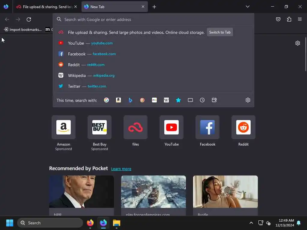Close the File upload & sharing tab

(x=76, y=7)
